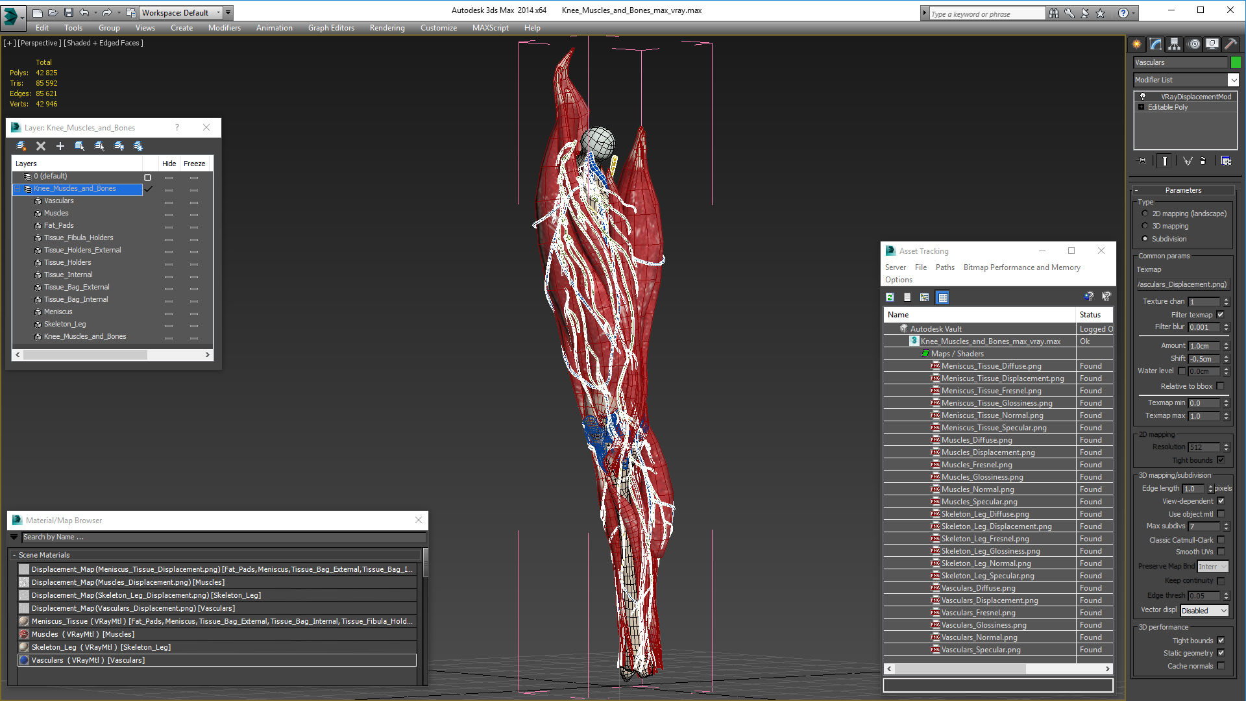Toggle Relative to bbox checkbox
Screen dimensions: 1246x701
click(x=1221, y=386)
